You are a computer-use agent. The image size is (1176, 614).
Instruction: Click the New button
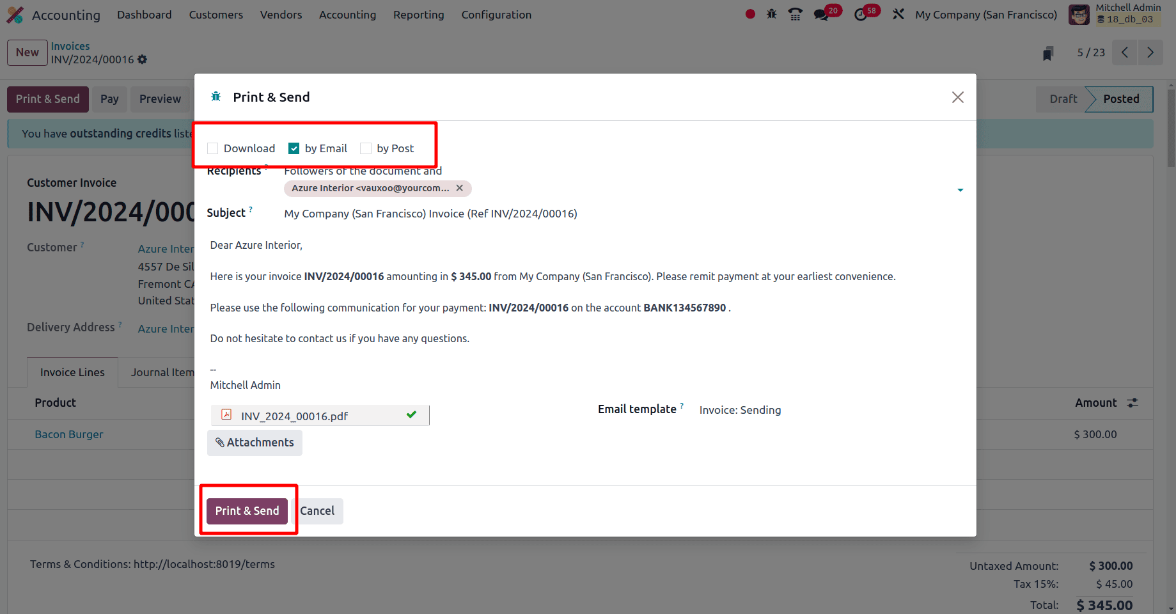click(x=27, y=52)
